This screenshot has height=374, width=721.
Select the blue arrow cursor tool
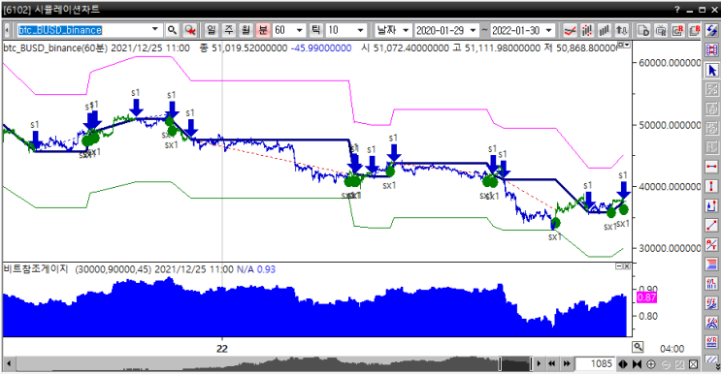(x=712, y=70)
